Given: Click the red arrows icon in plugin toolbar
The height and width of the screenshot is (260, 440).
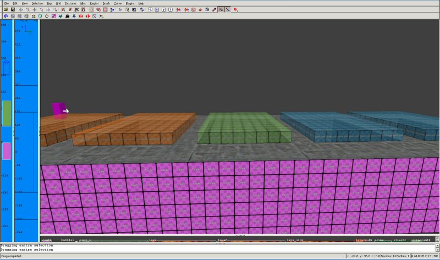Looking at the screenshot, I should click(81, 16).
